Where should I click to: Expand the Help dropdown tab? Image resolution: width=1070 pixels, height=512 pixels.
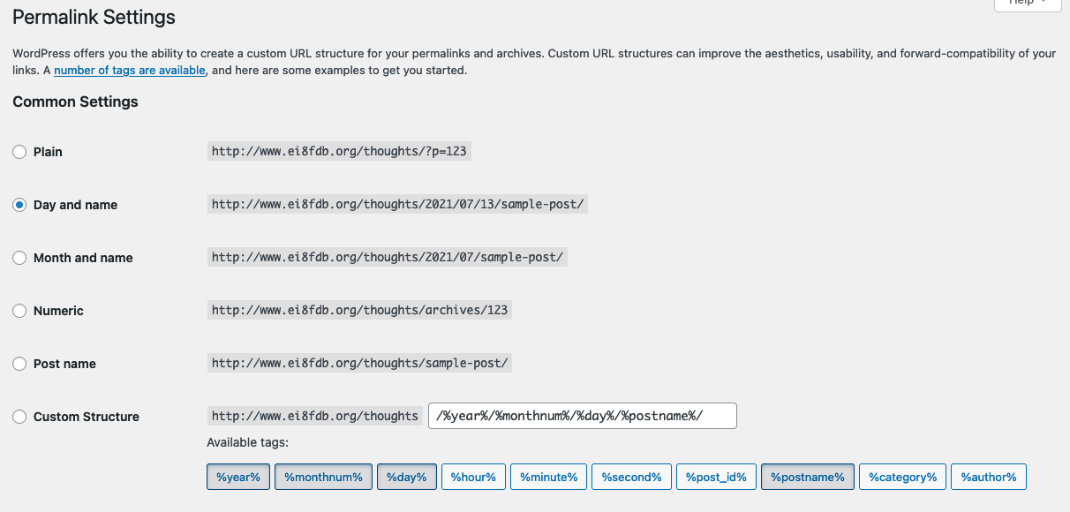[1027, 4]
